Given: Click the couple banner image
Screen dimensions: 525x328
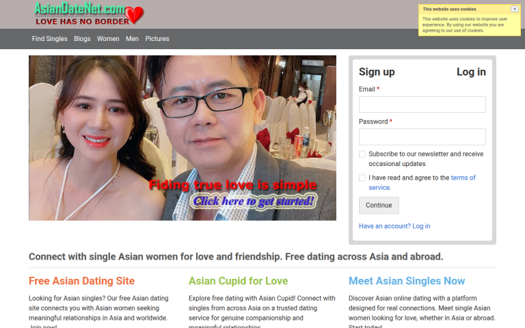Looking at the screenshot, I should 183,138.
